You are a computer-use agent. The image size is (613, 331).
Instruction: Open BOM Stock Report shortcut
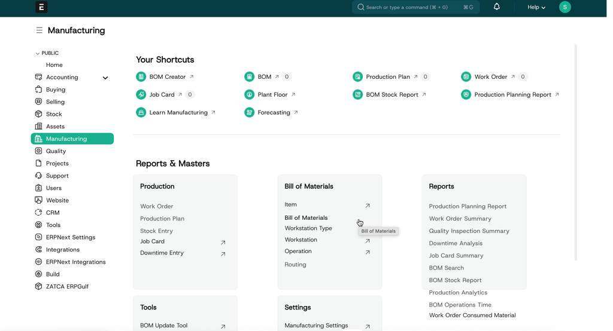[392, 94]
